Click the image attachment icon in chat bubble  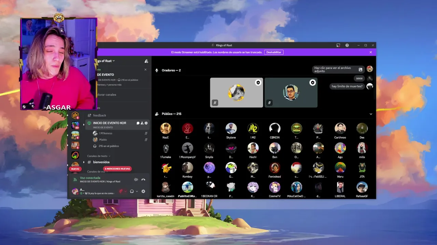[360, 69]
